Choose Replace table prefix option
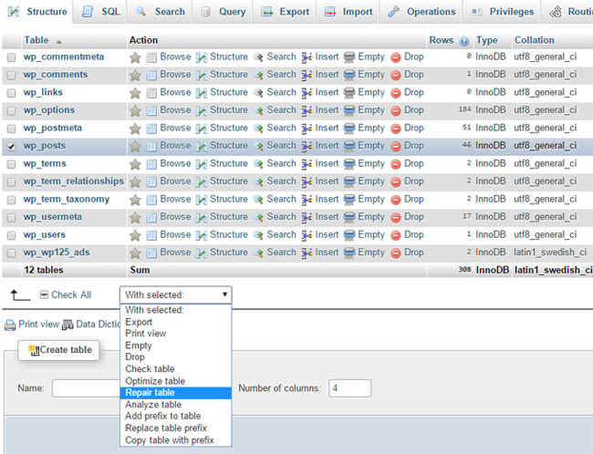The width and height of the screenshot is (593, 454). click(175, 428)
